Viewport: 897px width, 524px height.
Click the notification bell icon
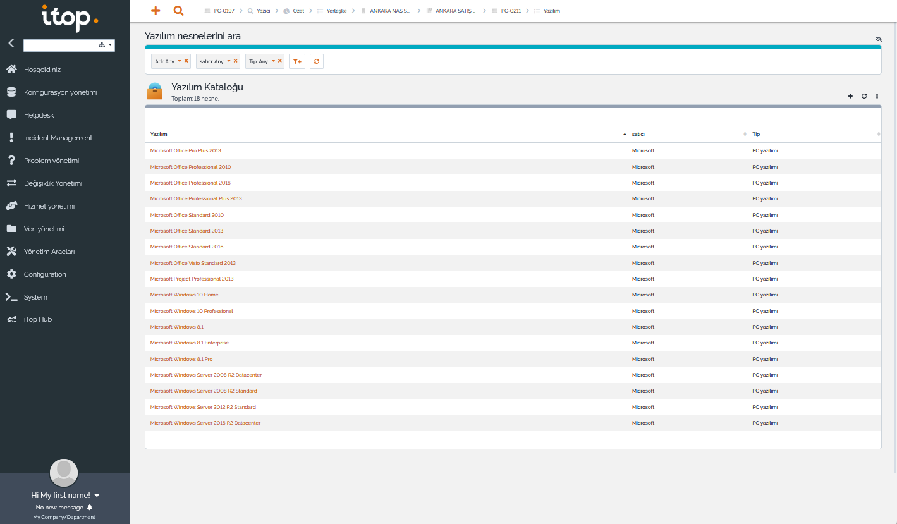tap(90, 508)
